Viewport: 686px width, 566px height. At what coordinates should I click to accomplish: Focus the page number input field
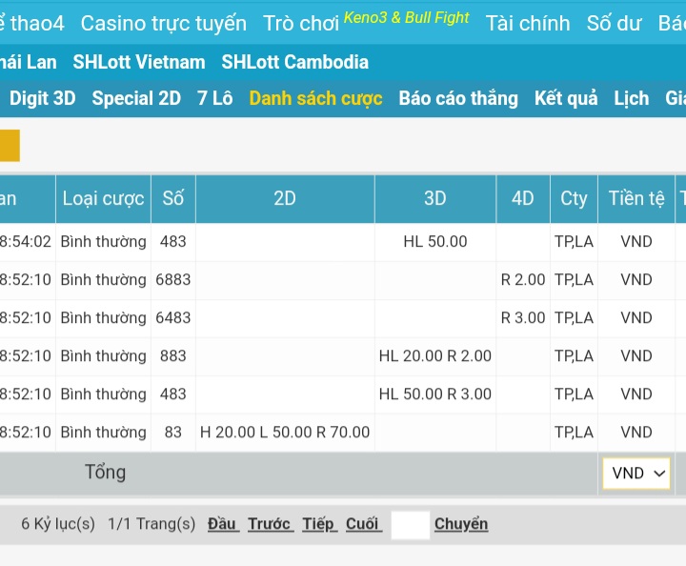coord(411,524)
